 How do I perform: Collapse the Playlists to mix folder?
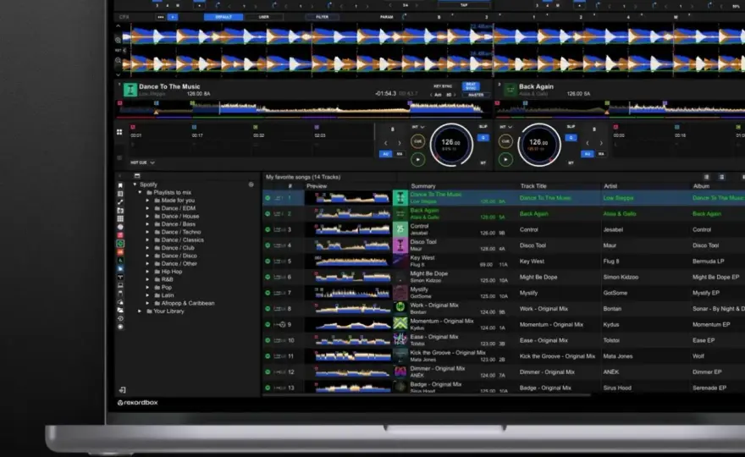(140, 192)
